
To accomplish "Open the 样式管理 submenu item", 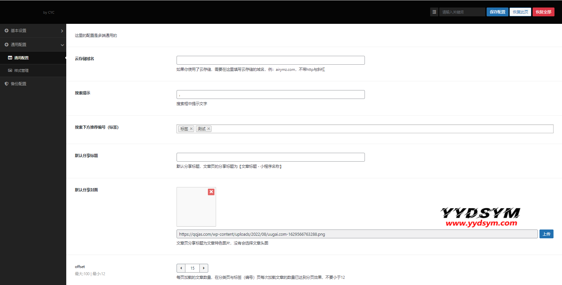I will pos(22,71).
